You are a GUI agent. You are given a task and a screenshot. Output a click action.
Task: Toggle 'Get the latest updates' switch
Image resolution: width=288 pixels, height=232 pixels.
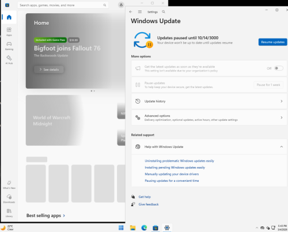tap(279, 68)
